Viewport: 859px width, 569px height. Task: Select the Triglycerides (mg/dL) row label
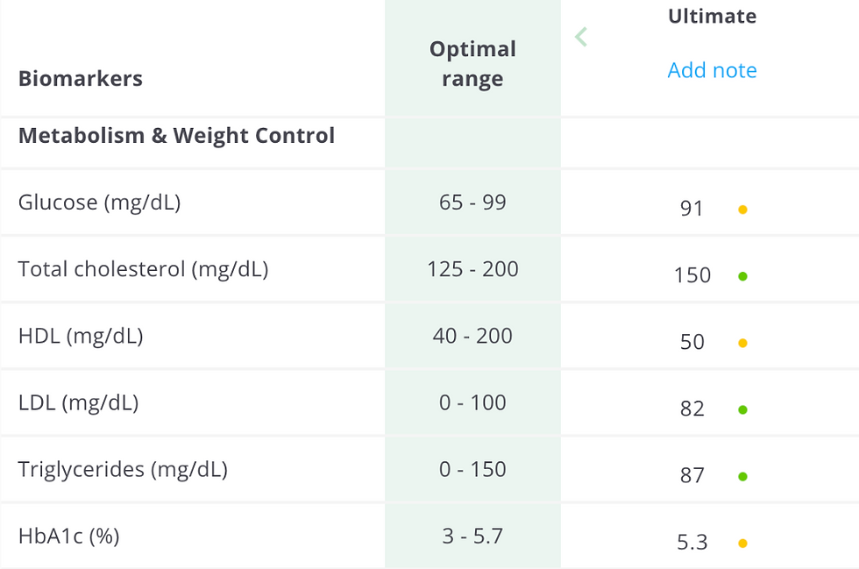coord(123,470)
